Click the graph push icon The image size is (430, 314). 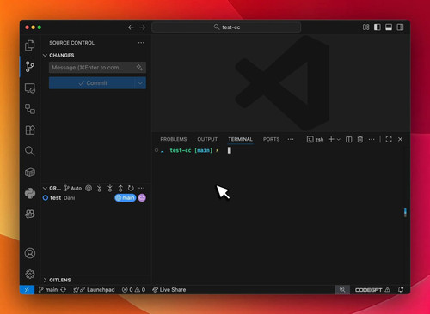[x=120, y=188]
